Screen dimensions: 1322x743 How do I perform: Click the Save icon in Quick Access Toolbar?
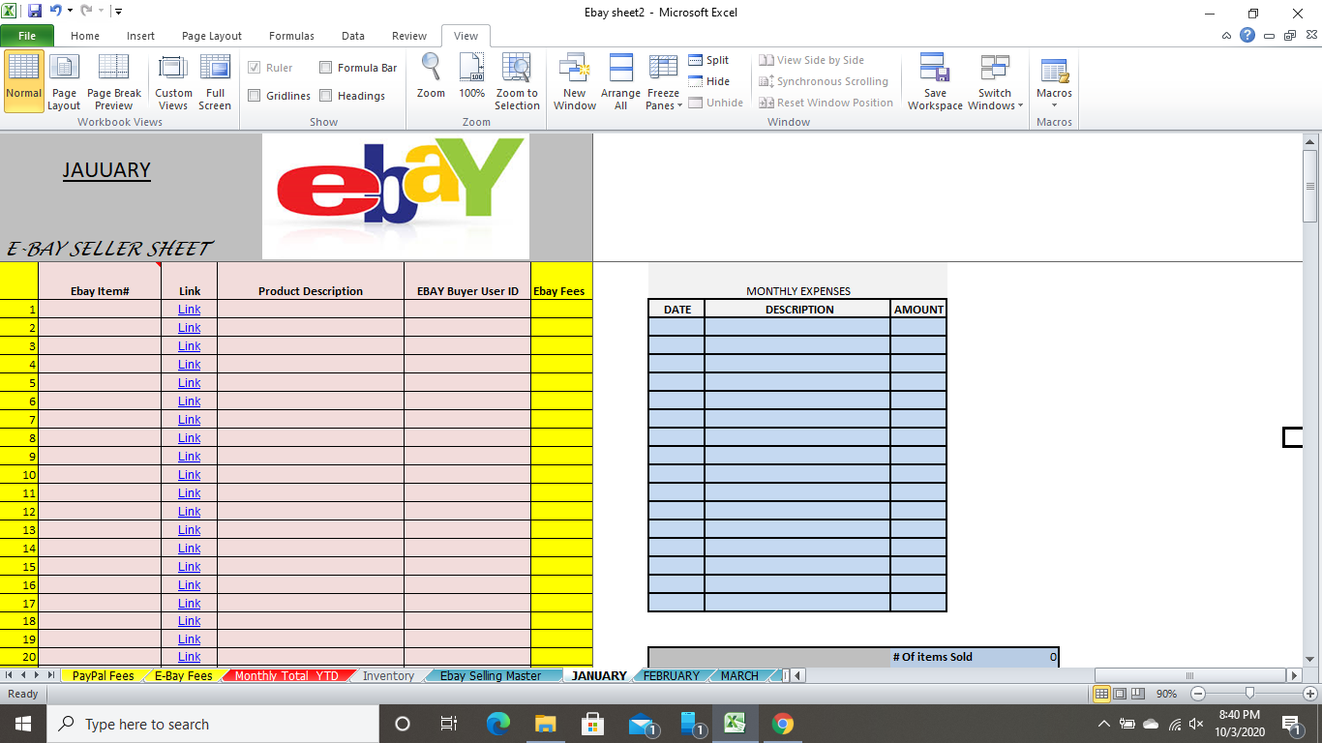pyautogui.click(x=35, y=12)
